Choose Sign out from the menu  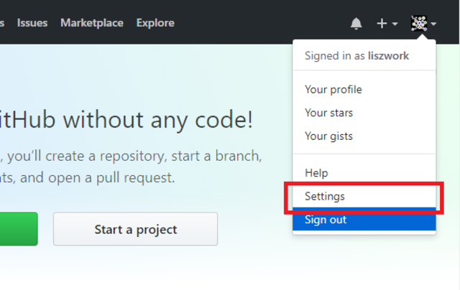tap(364, 220)
